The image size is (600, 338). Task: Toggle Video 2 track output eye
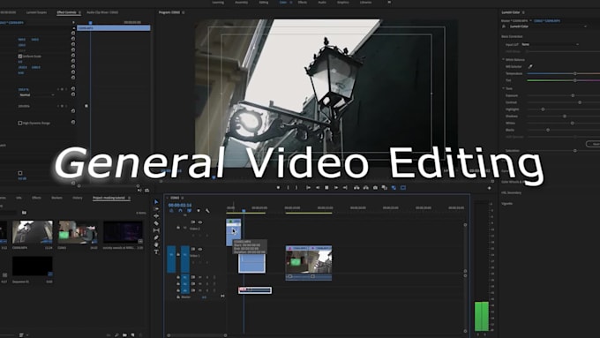(x=199, y=222)
